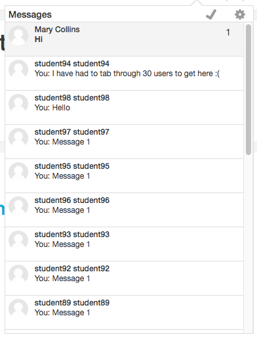Click student97's avatar picture
The width and height of the screenshot is (257, 337).
point(18,138)
